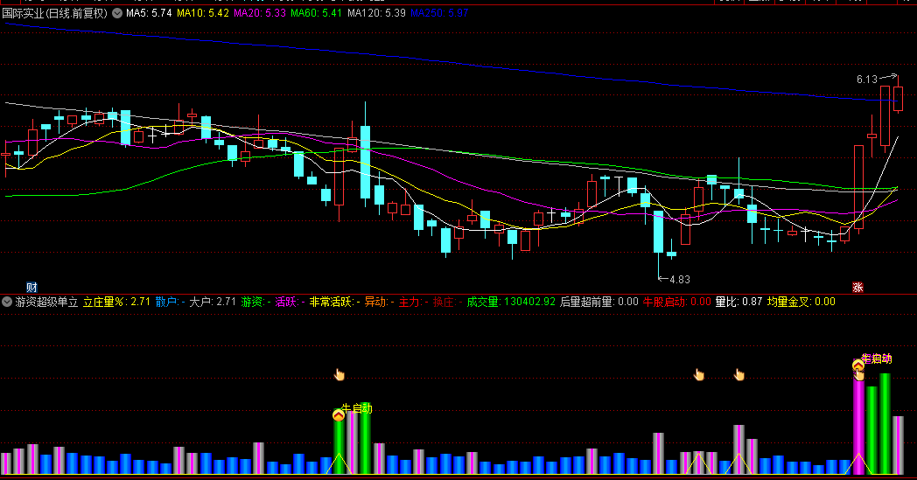Select the MA5: 5.74 indicator label

pos(149,13)
